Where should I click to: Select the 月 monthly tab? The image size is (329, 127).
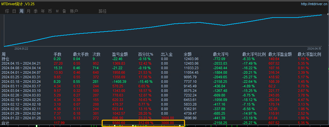point(29,11)
